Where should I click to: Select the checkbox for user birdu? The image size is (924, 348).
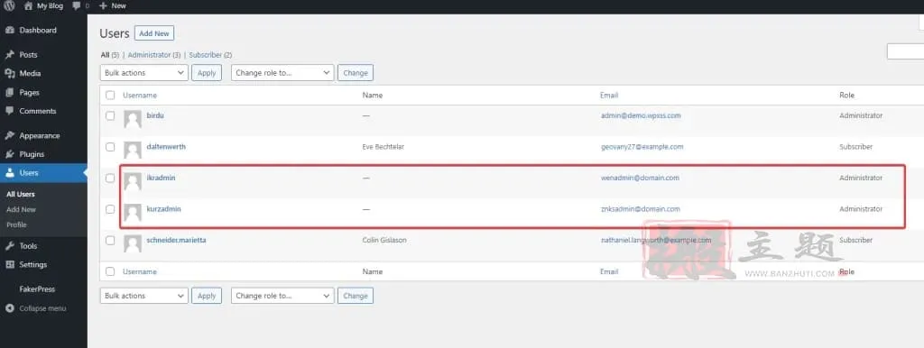pyautogui.click(x=110, y=116)
